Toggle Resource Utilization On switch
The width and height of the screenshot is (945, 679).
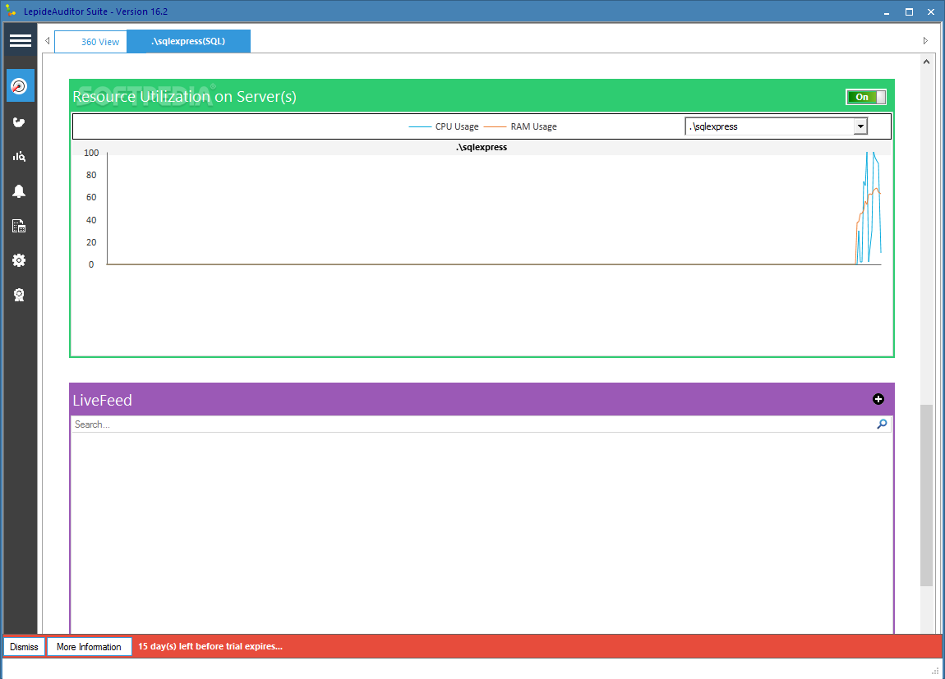(866, 97)
